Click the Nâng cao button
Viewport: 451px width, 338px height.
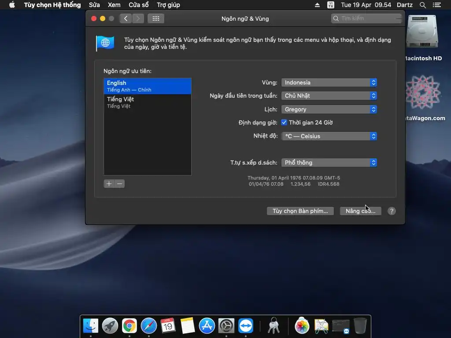[x=360, y=211]
